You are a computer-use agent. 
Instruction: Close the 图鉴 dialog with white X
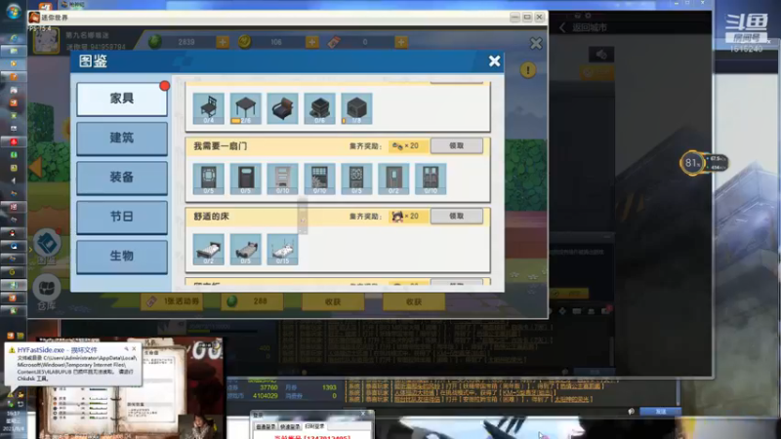[x=494, y=60]
